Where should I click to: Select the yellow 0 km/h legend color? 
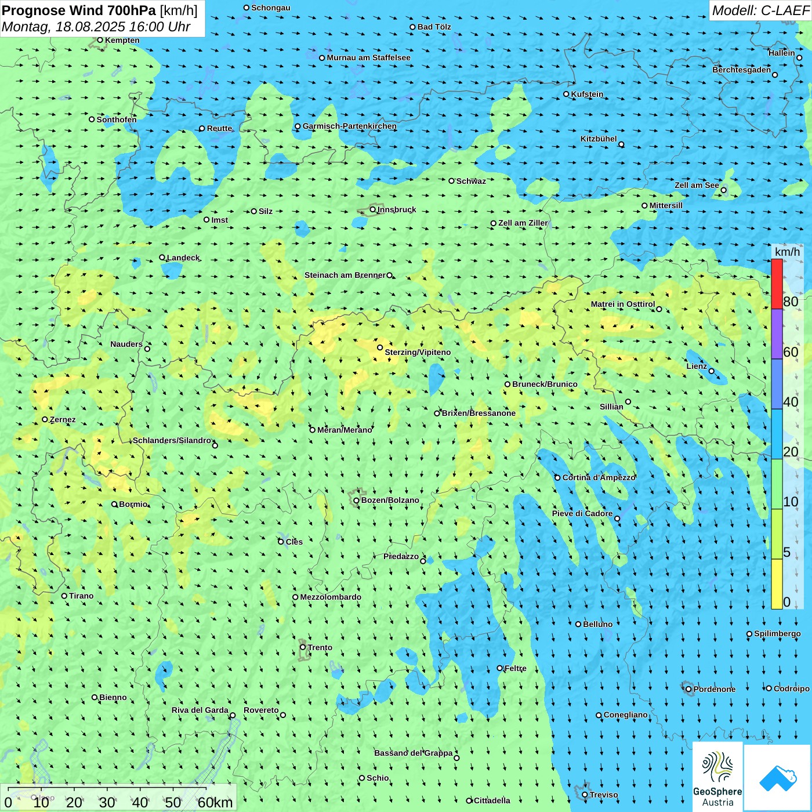[777, 584]
